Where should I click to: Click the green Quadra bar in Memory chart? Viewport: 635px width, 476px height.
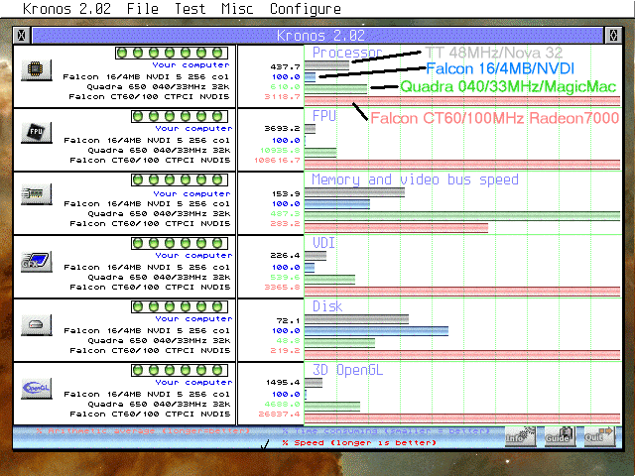coord(462,216)
